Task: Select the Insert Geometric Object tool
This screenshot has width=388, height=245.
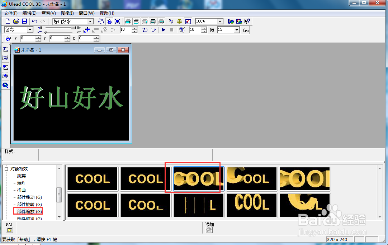Action: coord(5,85)
